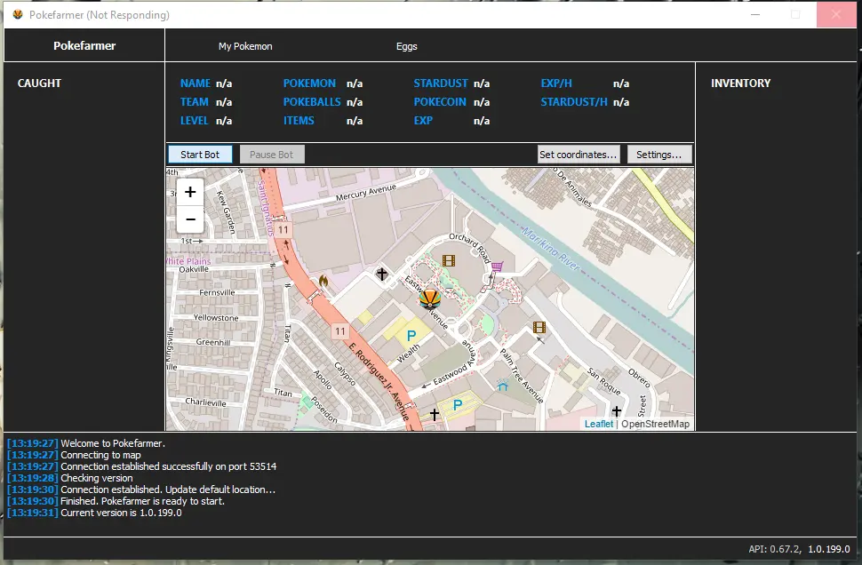862x565 pixels.
Task: Click the 'Update default location...' log line
Action: (x=168, y=489)
